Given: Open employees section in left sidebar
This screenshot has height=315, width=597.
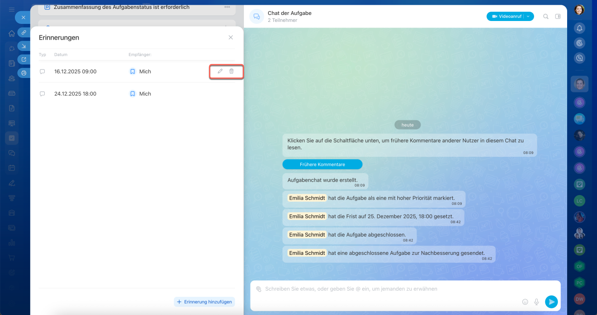Looking at the screenshot, I should 12,78.
